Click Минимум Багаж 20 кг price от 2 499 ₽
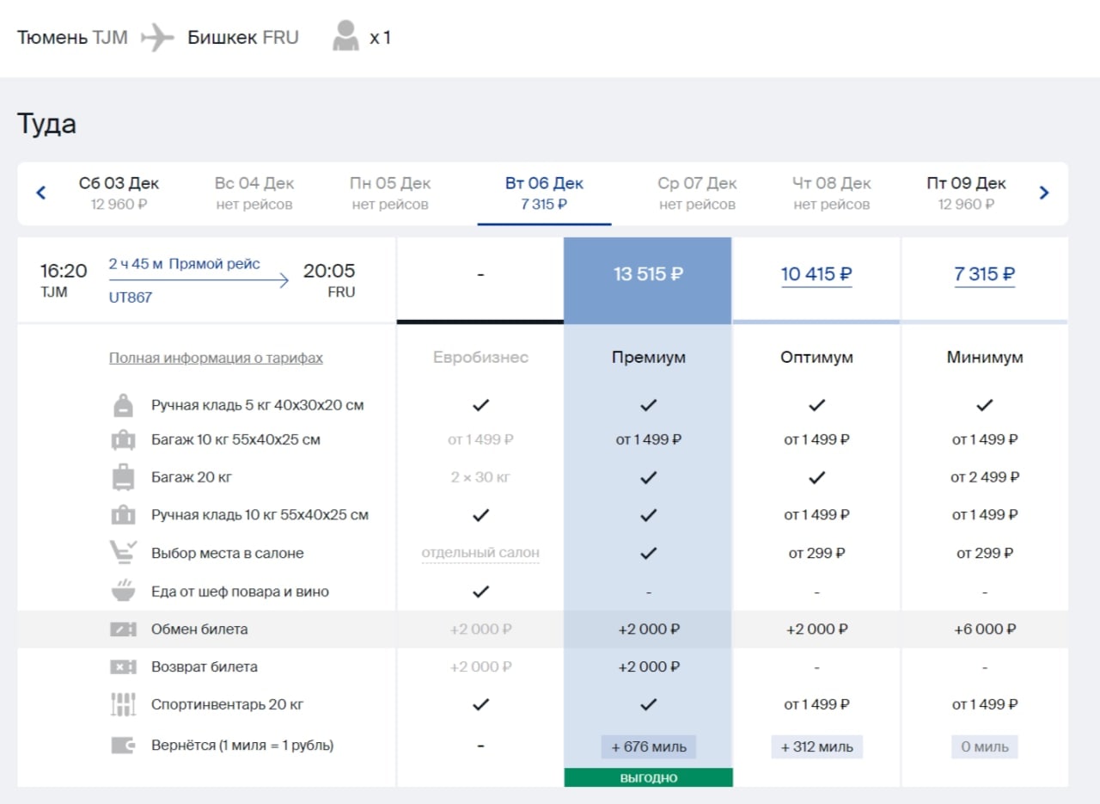The width and height of the screenshot is (1100, 804). tap(985, 477)
